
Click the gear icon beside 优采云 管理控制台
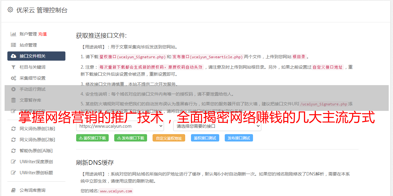10,10
